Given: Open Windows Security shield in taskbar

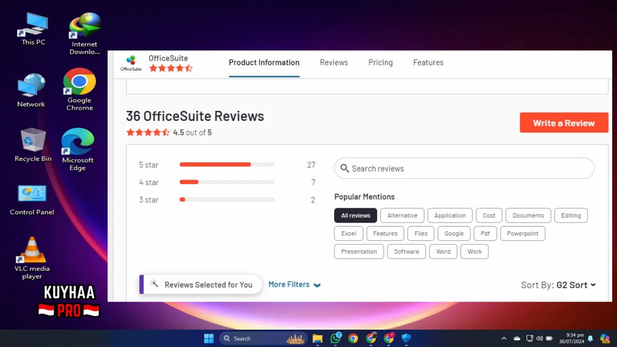Looking at the screenshot, I should [x=406, y=338].
